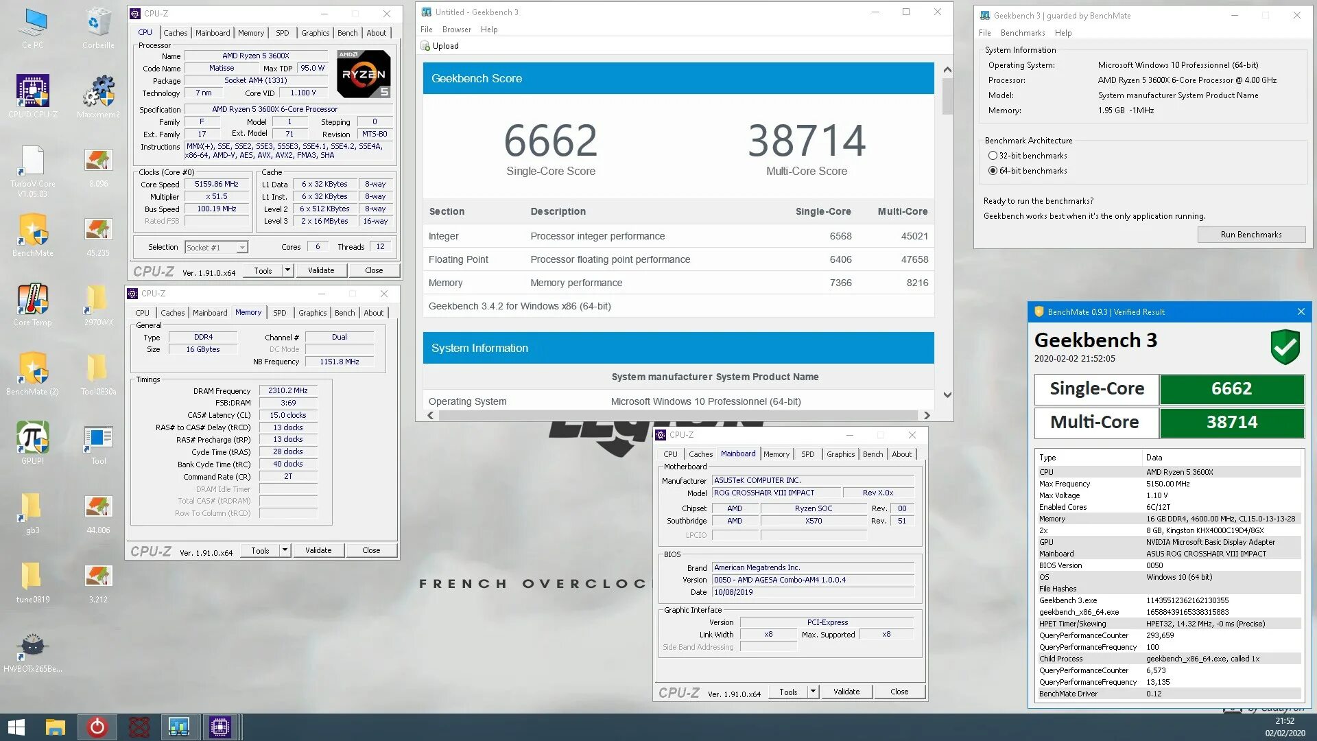The width and height of the screenshot is (1317, 741).
Task: Select the 32-bit benchmarks radio option
Action: tap(993, 156)
